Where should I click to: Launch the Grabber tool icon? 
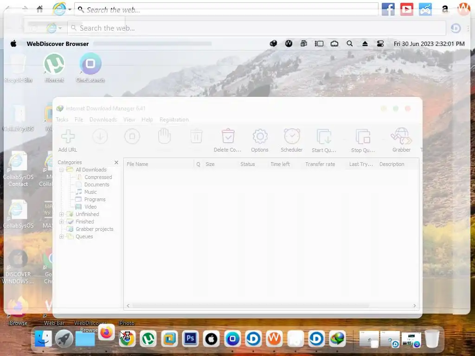(401, 141)
